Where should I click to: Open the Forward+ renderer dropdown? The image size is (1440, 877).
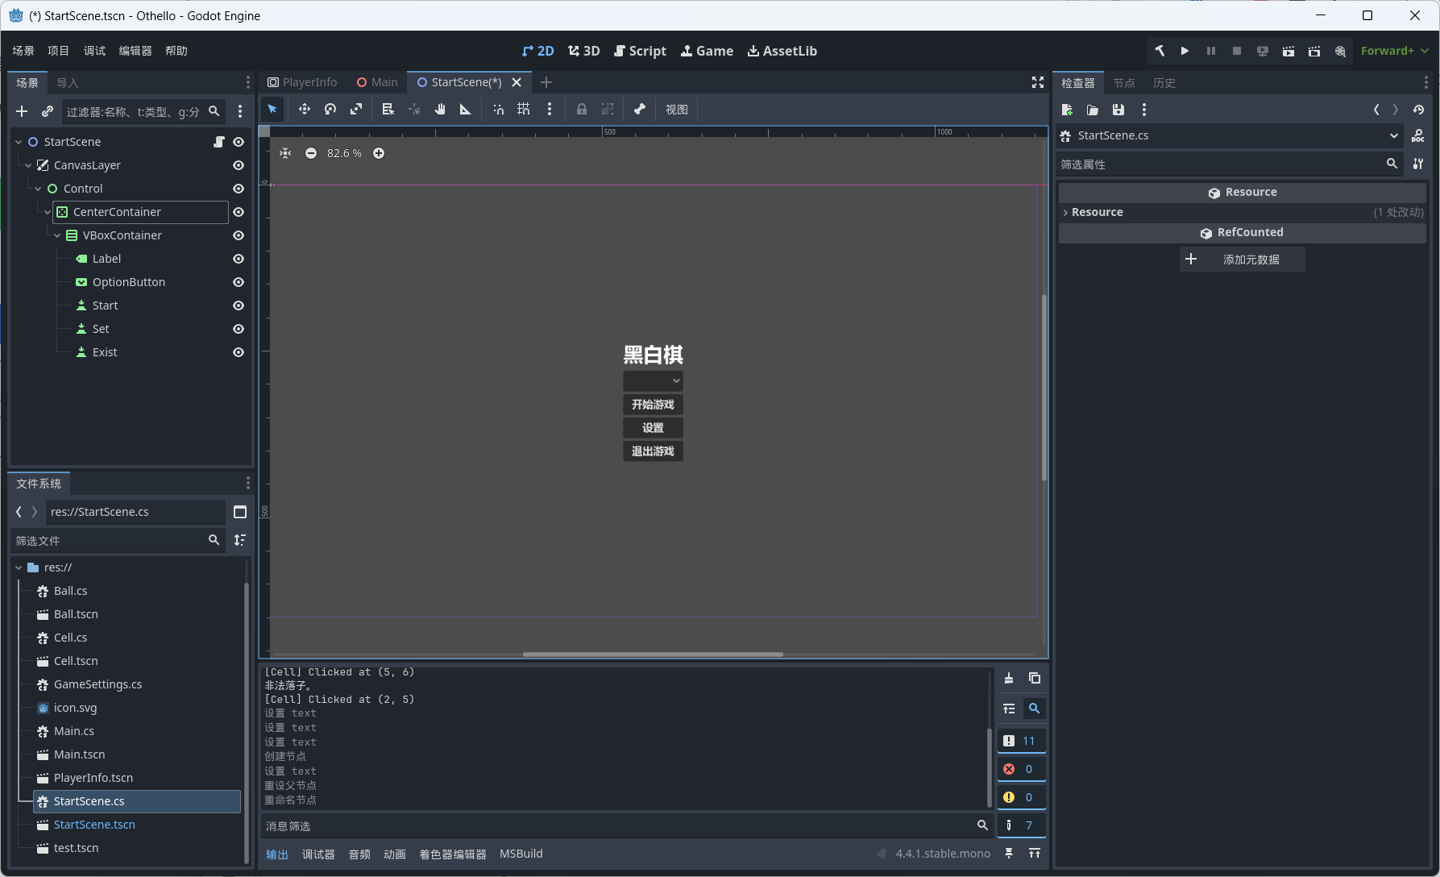pyautogui.click(x=1394, y=51)
